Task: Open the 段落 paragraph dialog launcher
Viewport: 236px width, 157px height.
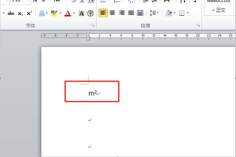Action: coord(198,25)
